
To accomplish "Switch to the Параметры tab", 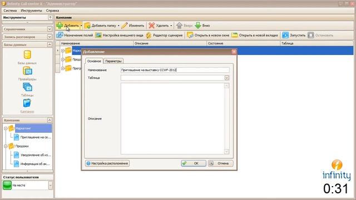I will click(x=113, y=61).
